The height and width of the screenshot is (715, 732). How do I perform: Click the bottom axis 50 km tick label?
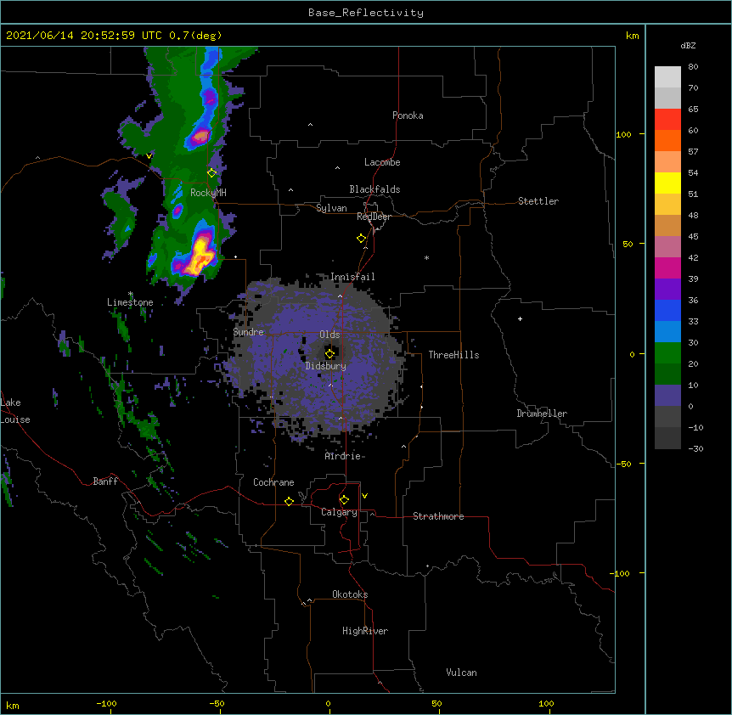(x=436, y=703)
